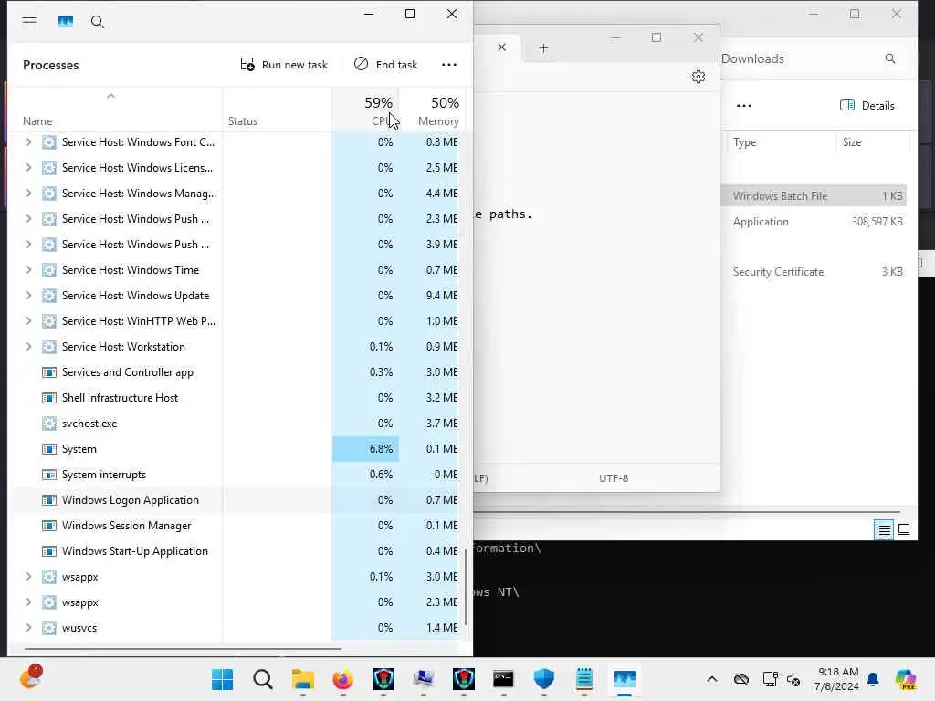Click System process 6.8% CPU cell
This screenshot has height=701, width=935.
click(x=365, y=449)
